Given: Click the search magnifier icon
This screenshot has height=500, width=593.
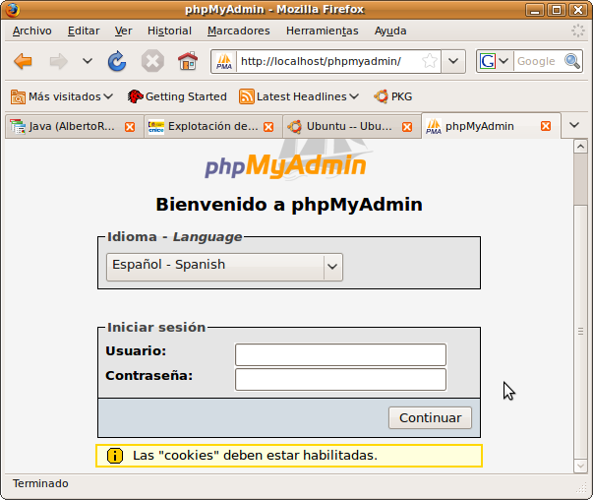Looking at the screenshot, I should pyautogui.click(x=571, y=61).
